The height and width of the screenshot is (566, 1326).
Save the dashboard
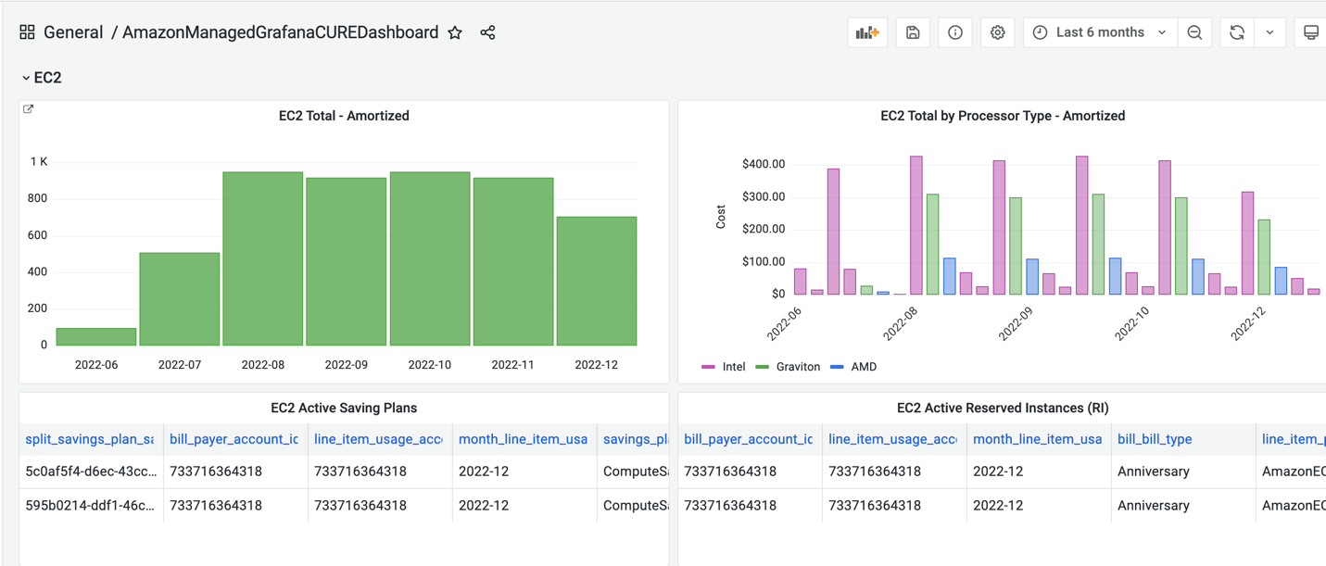pos(913,31)
